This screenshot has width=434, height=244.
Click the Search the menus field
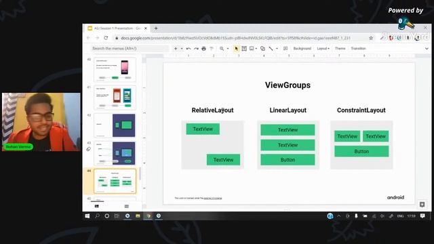130,48
